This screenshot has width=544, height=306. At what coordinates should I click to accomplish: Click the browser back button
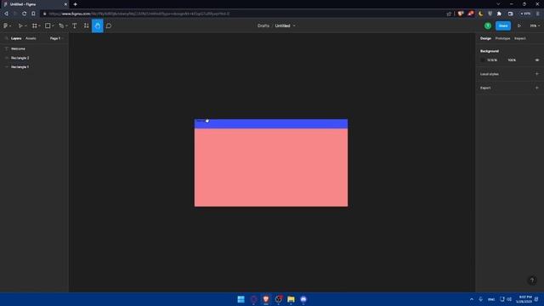point(6,14)
